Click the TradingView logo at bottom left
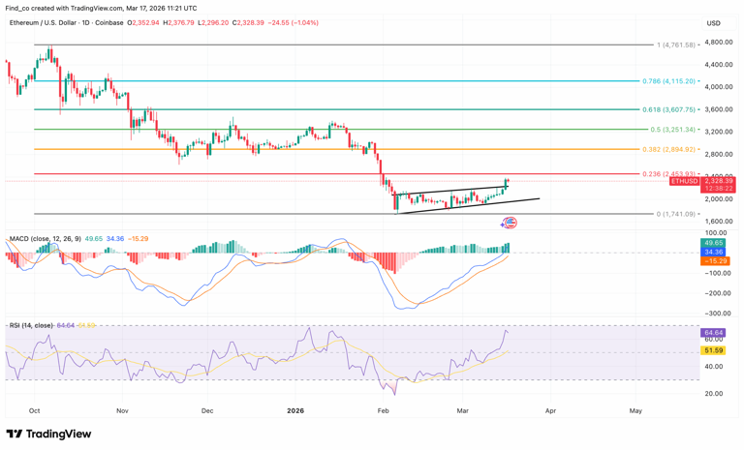The height and width of the screenshot is (450, 744). pyautogui.click(x=48, y=434)
